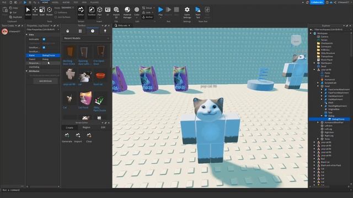This screenshot has height=198, width=353.
Task: Switch to the AVATAR ribbon tab
Action: 66,2
